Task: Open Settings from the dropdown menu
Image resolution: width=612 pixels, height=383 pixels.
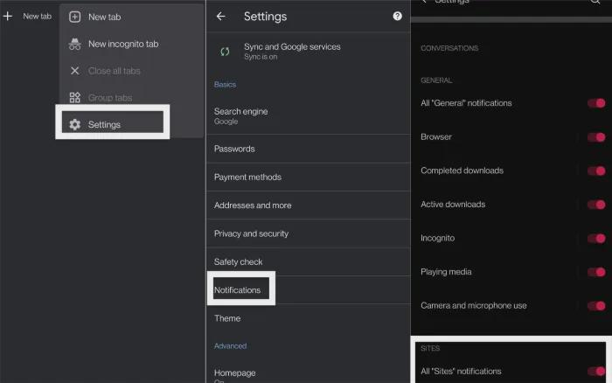Action: point(105,124)
